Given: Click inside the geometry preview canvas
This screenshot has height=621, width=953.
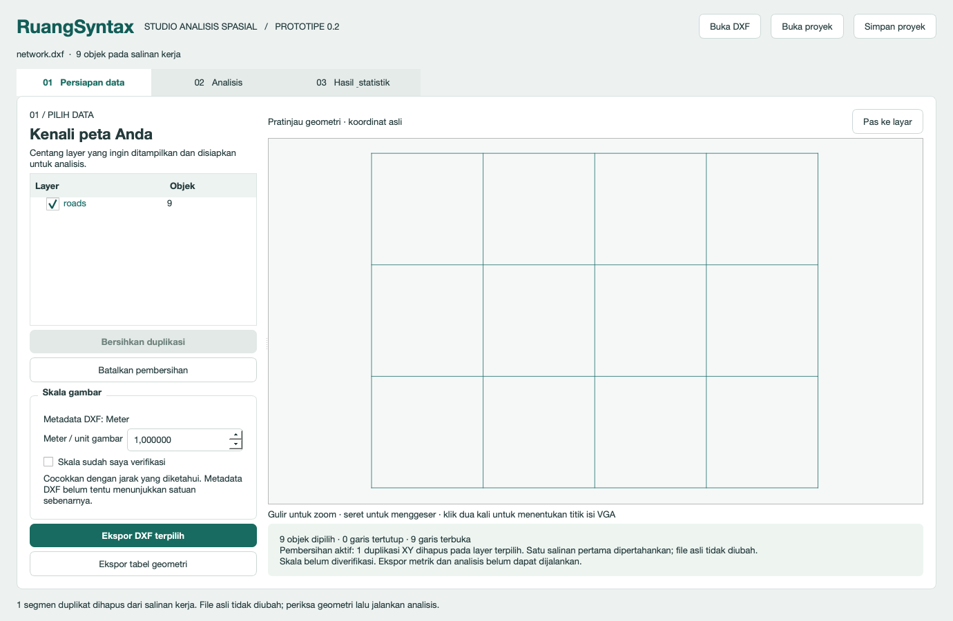Looking at the screenshot, I should pyautogui.click(x=595, y=321).
